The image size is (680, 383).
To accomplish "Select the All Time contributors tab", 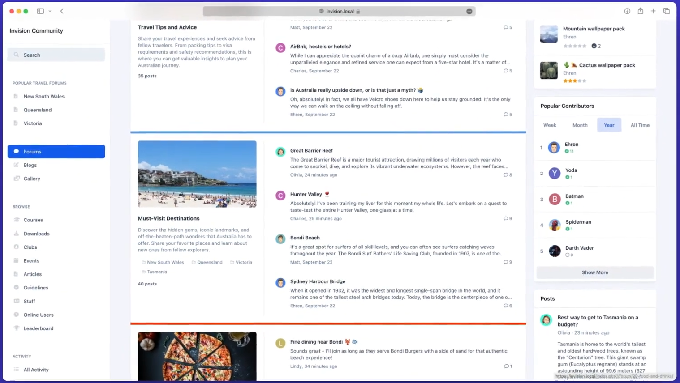I will (640, 125).
